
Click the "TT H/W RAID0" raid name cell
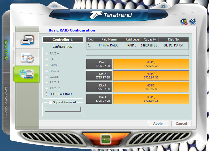(108, 45)
